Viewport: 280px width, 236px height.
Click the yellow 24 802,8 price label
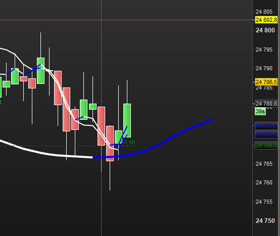(x=266, y=20)
